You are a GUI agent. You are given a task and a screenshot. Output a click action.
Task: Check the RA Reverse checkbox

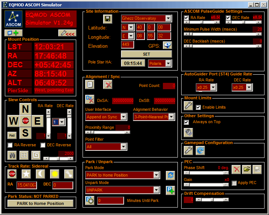pos(10,145)
